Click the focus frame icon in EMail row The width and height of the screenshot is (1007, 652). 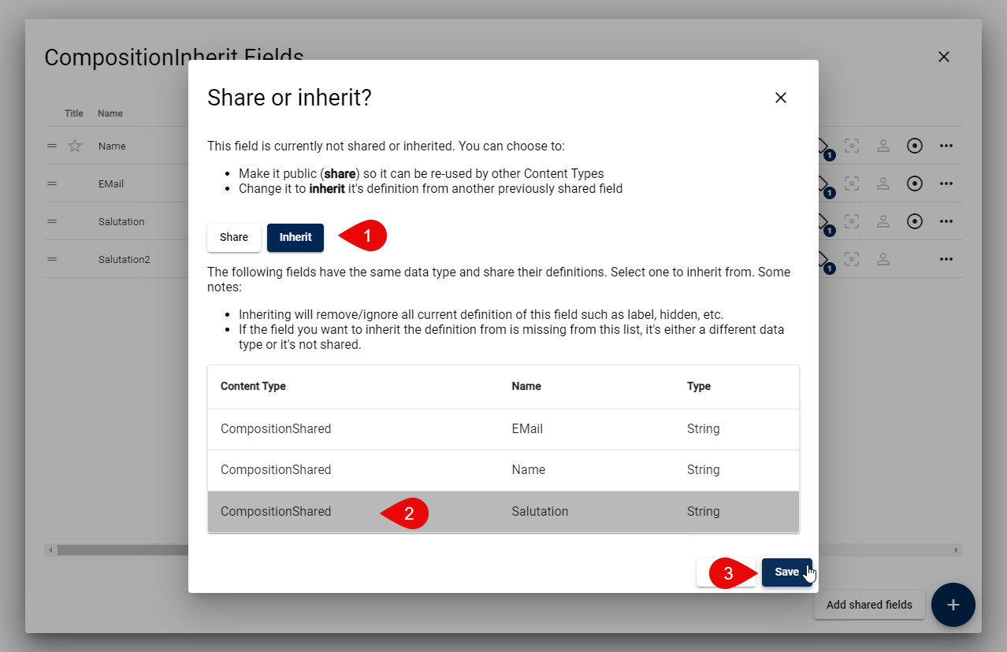(852, 183)
